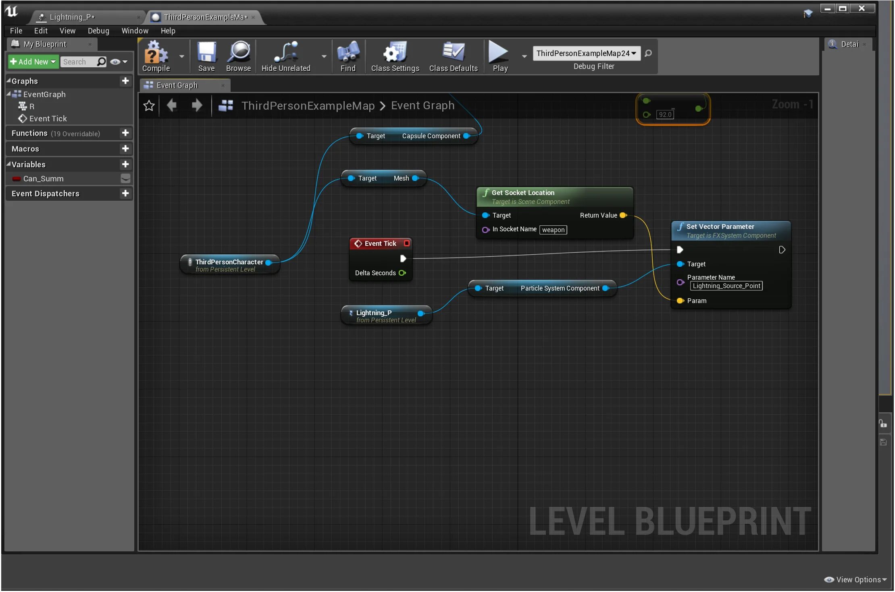Toggle Can_Summ variable visibility eye

(x=125, y=179)
